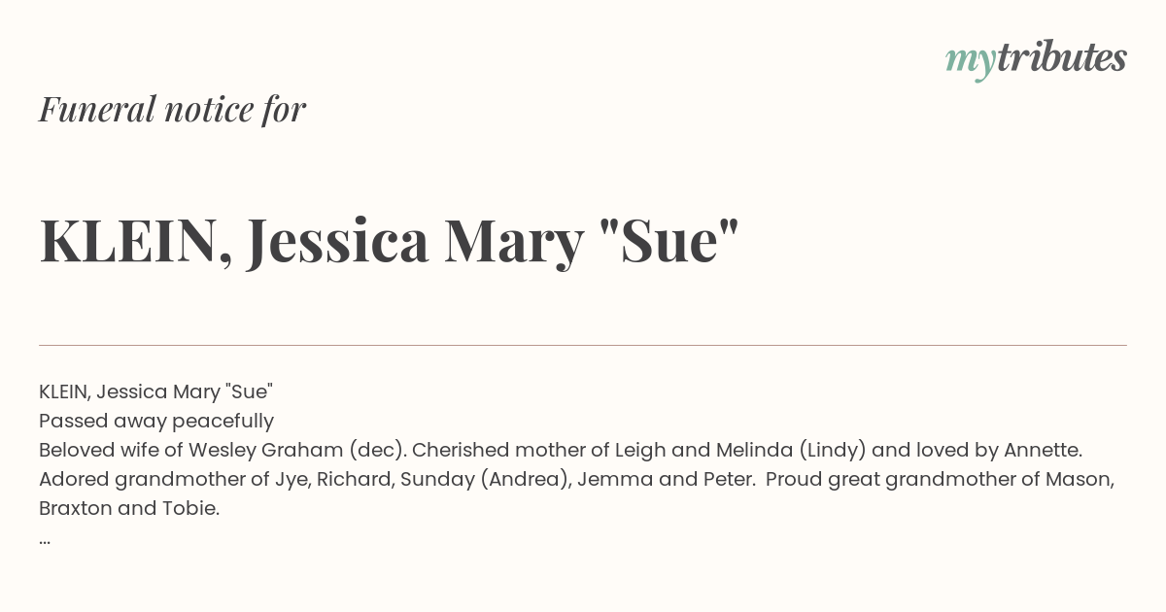Click the "Passed away peacefully" line
Viewport: 1166px width, 612px height.
pyautogui.click(x=156, y=421)
